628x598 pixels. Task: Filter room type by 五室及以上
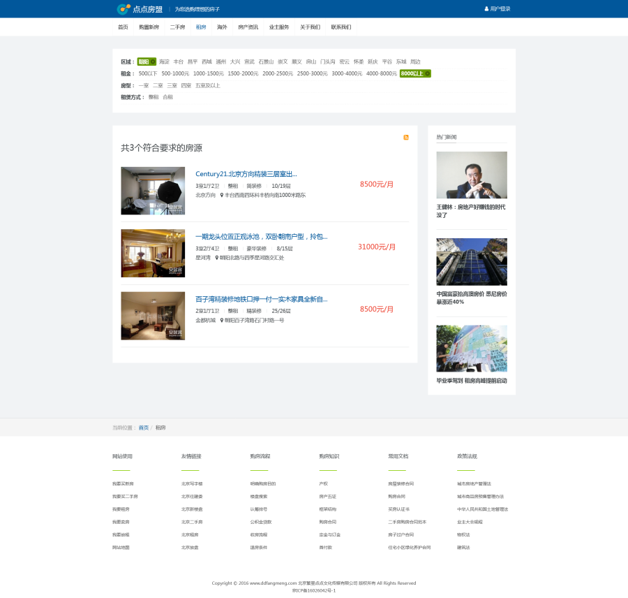point(207,85)
